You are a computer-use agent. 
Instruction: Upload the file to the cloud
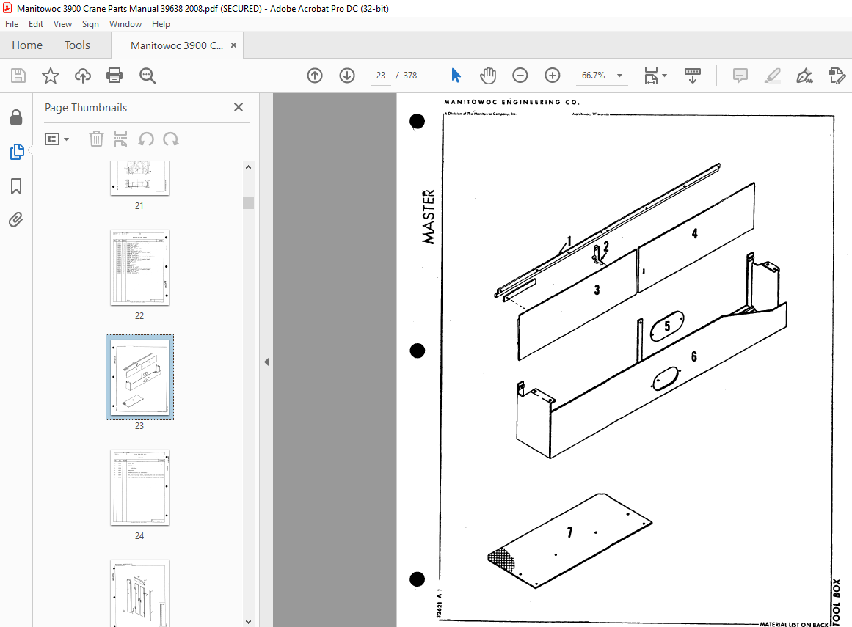(x=83, y=76)
